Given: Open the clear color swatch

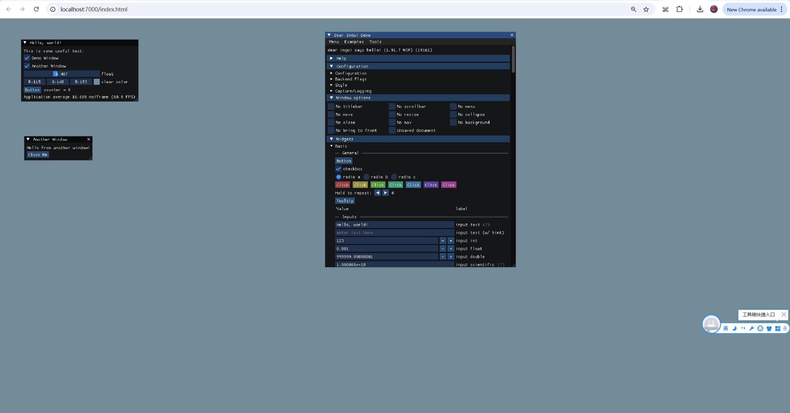Looking at the screenshot, I should [97, 82].
